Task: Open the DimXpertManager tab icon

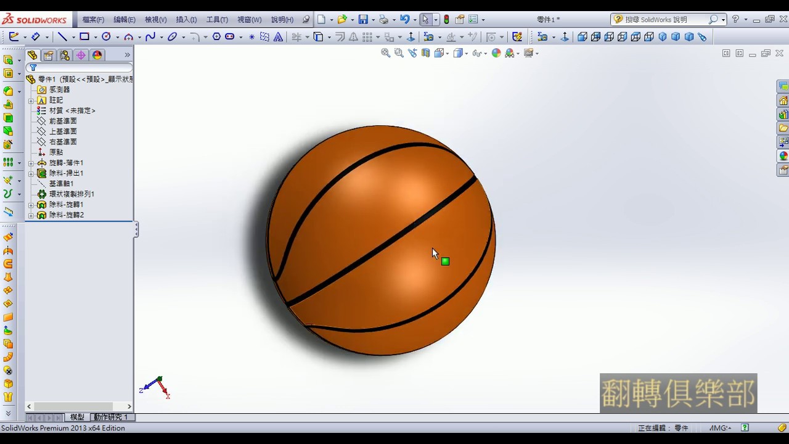Action: coord(81,55)
